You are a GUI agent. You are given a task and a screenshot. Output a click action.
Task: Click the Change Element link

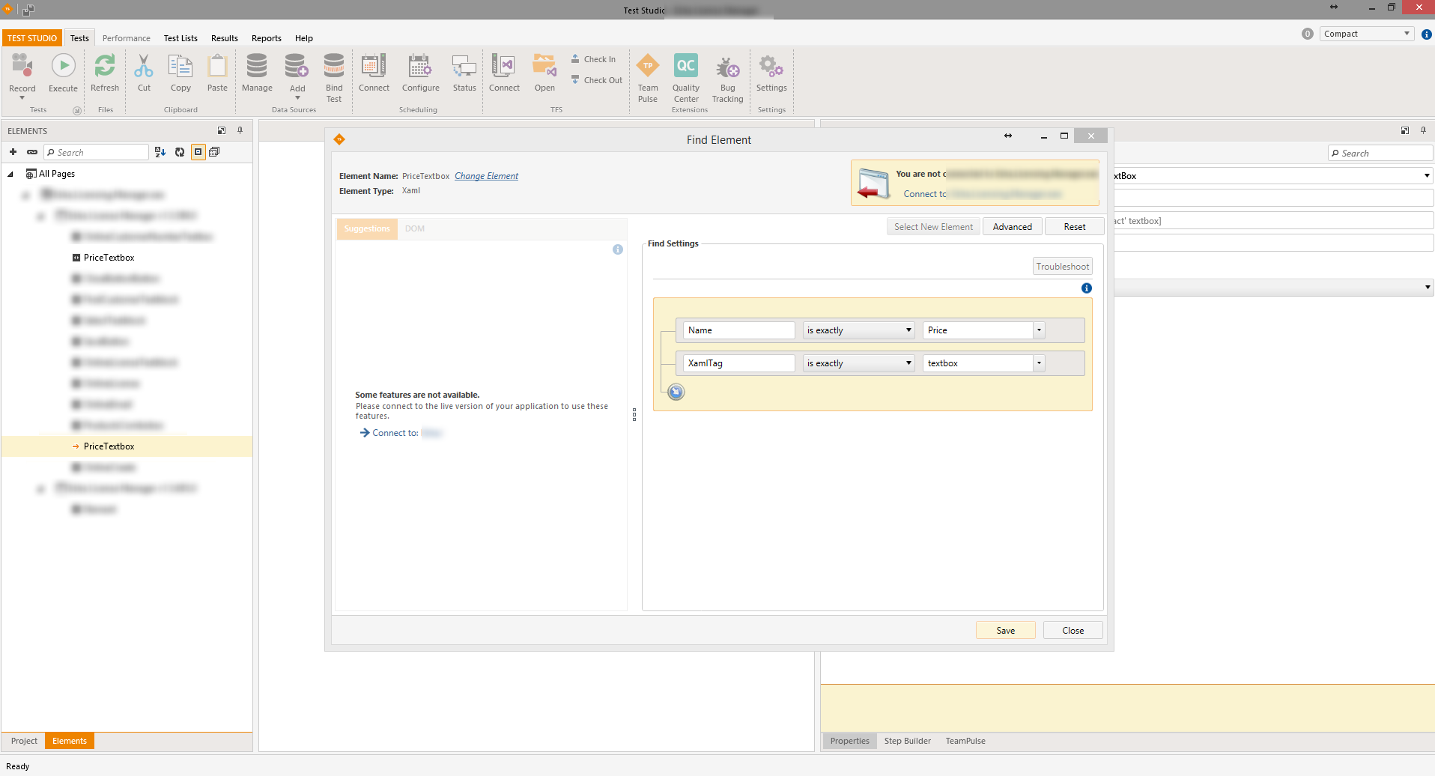pyautogui.click(x=486, y=176)
